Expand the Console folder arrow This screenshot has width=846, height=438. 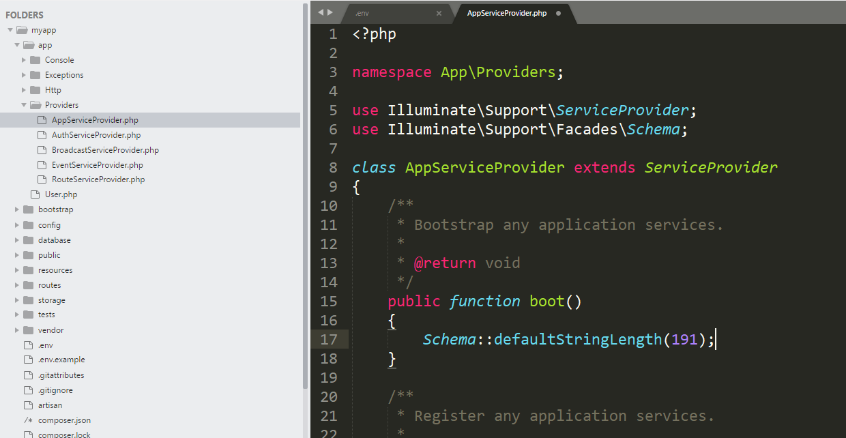[24, 60]
